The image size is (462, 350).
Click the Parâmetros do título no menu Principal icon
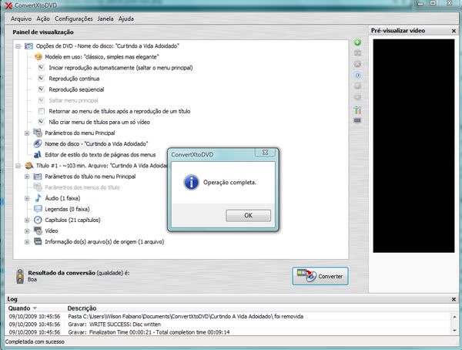38,177
